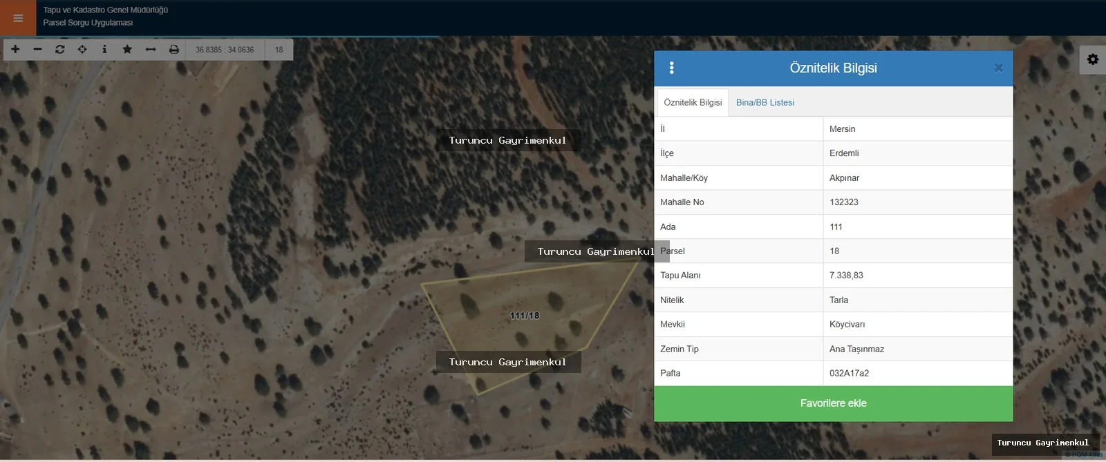
Task: Select parcel 111/18 label on map
Action: [525, 316]
